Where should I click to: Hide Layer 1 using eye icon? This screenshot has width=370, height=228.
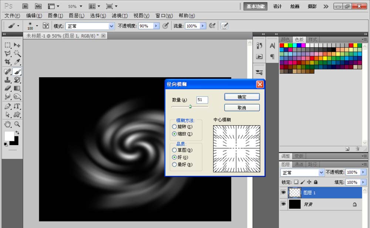point(283,193)
